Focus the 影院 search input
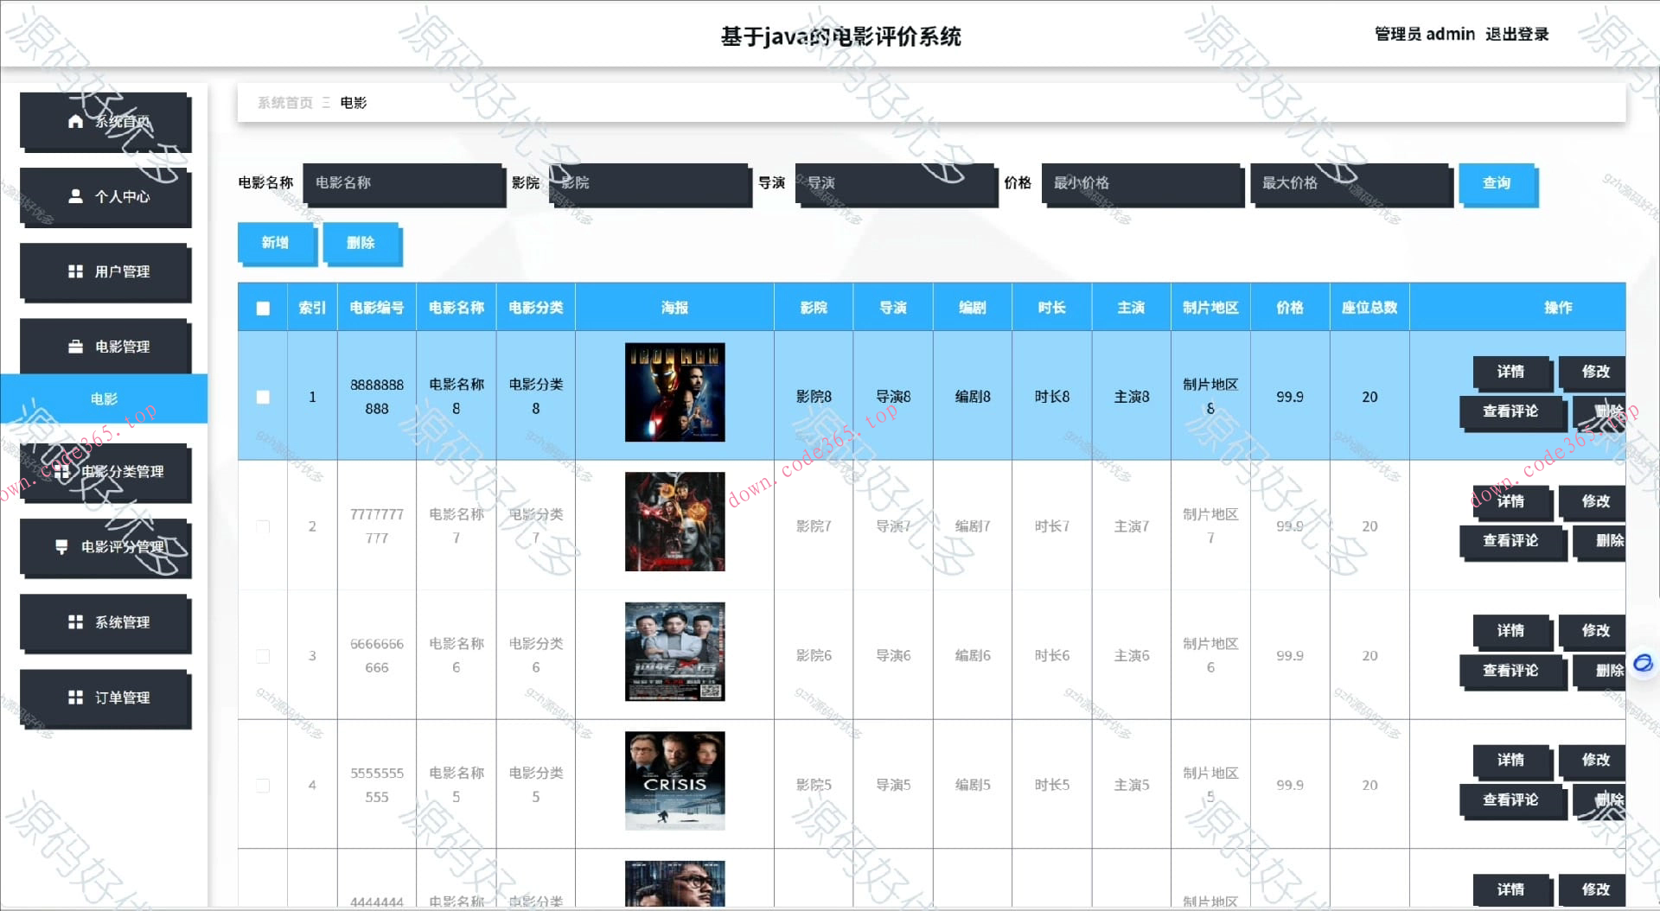The width and height of the screenshot is (1660, 911). tap(649, 183)
